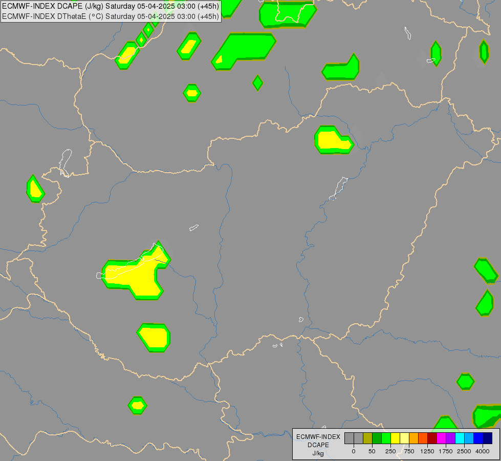Click the legend label "50"
This screenshot has height=461, width=501.
pyautogui.click(x=372, y=451)
